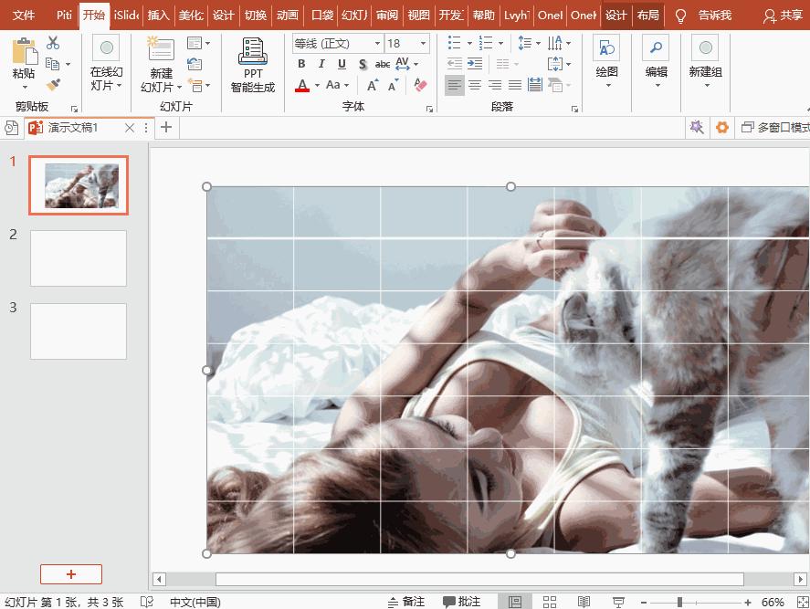Toggle the Notes (备注) pane
The width and height of the screenshot is (810, 609).
[x=406, y=602]
